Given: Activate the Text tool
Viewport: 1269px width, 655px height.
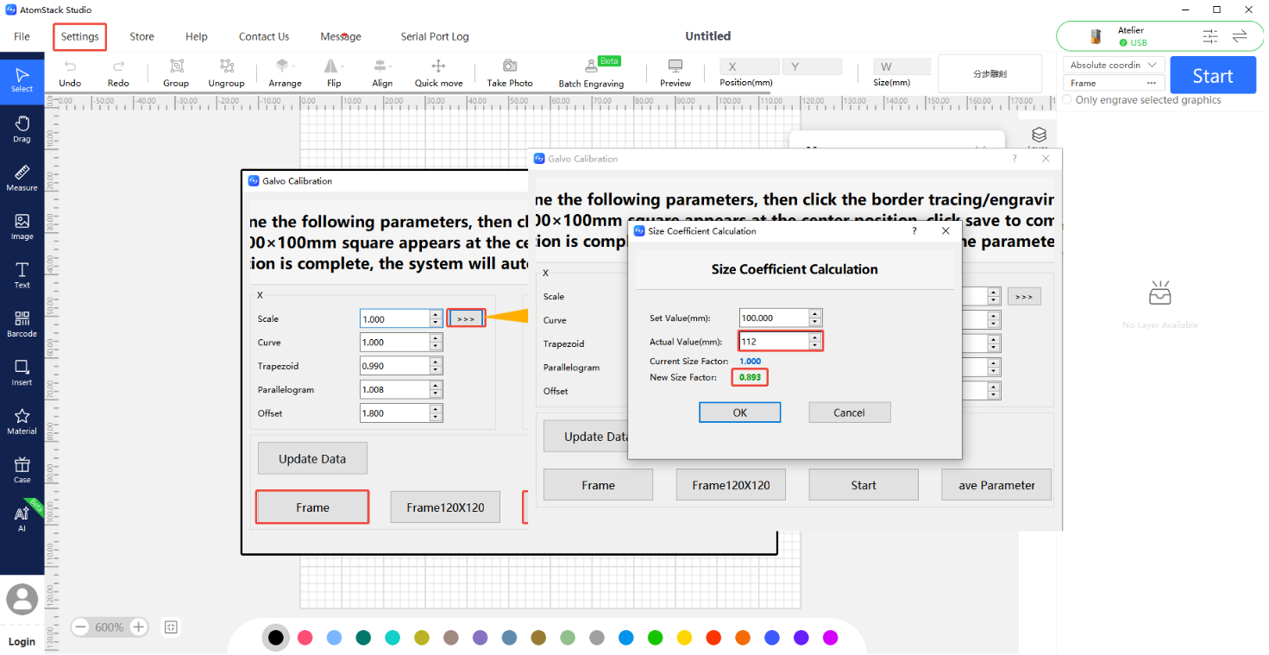Looking at the screenshot, I should tap(22, 275).
